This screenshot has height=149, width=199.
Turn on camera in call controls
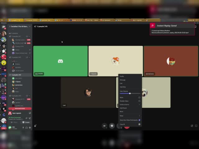coord(104,126)
